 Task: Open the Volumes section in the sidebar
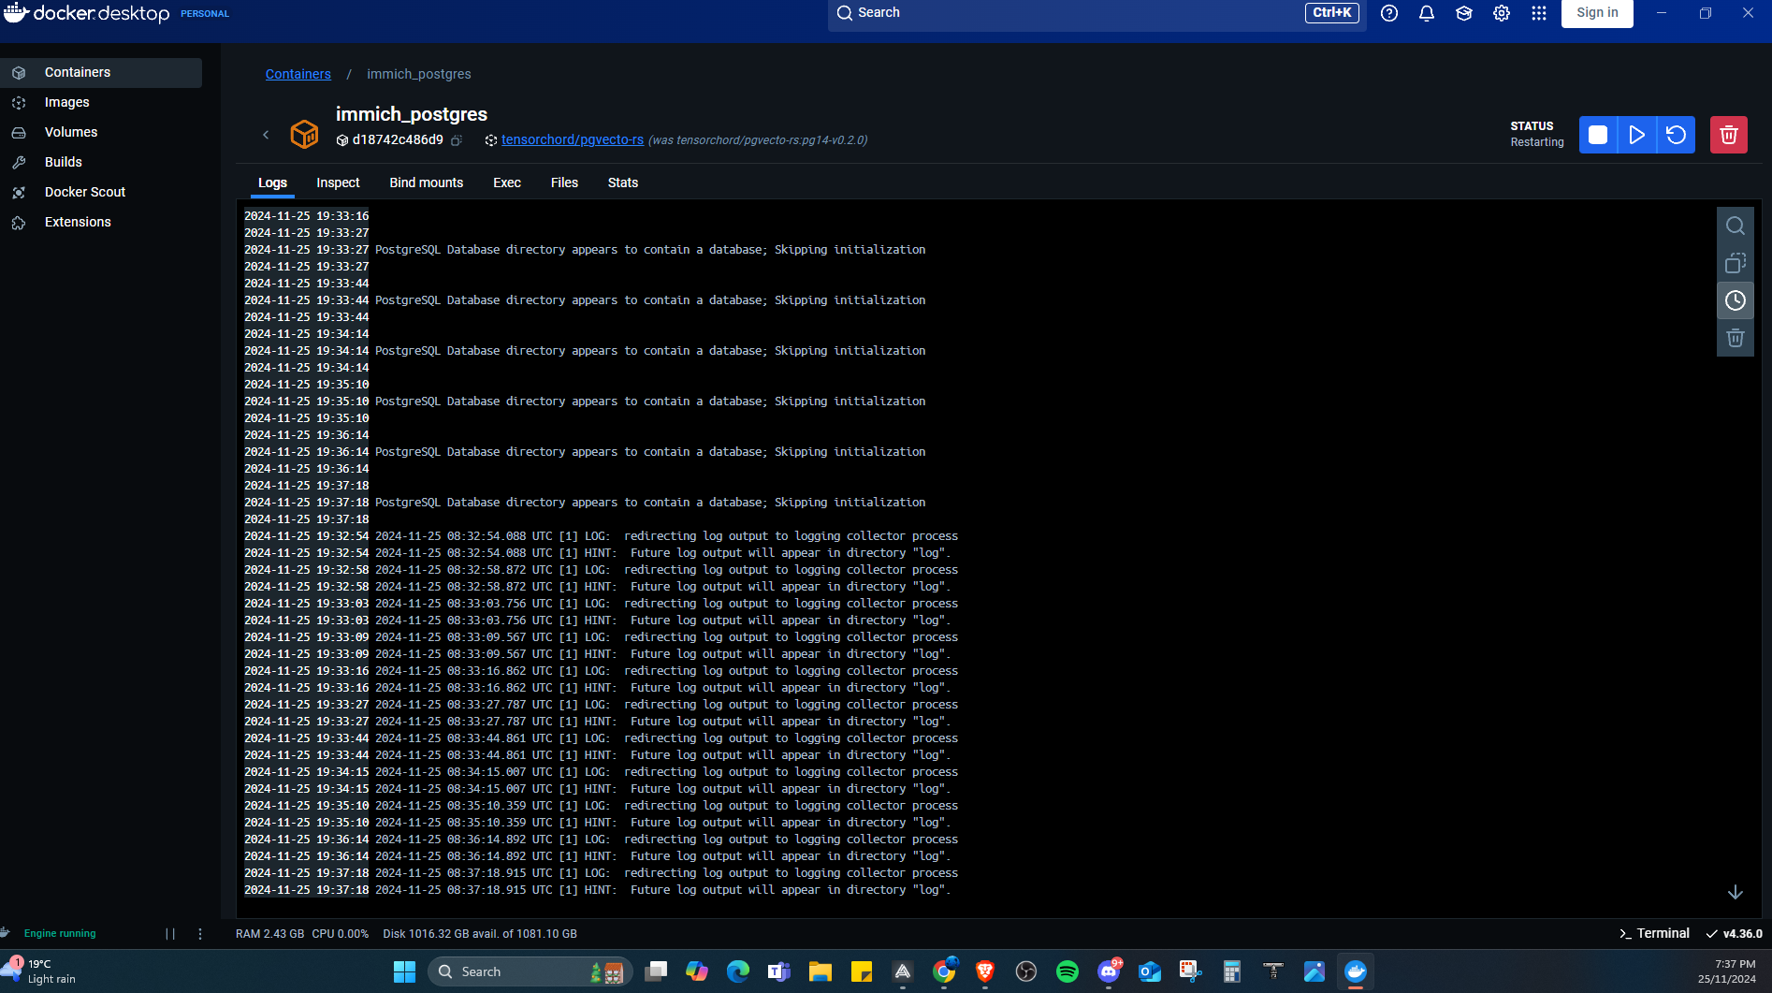(x=101, y=133)
